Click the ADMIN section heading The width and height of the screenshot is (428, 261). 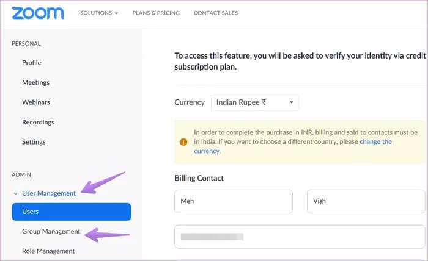(21, 174)
